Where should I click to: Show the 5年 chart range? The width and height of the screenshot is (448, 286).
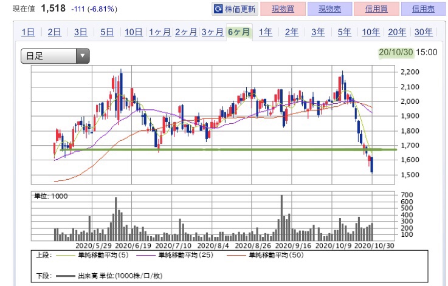point(344,32)
